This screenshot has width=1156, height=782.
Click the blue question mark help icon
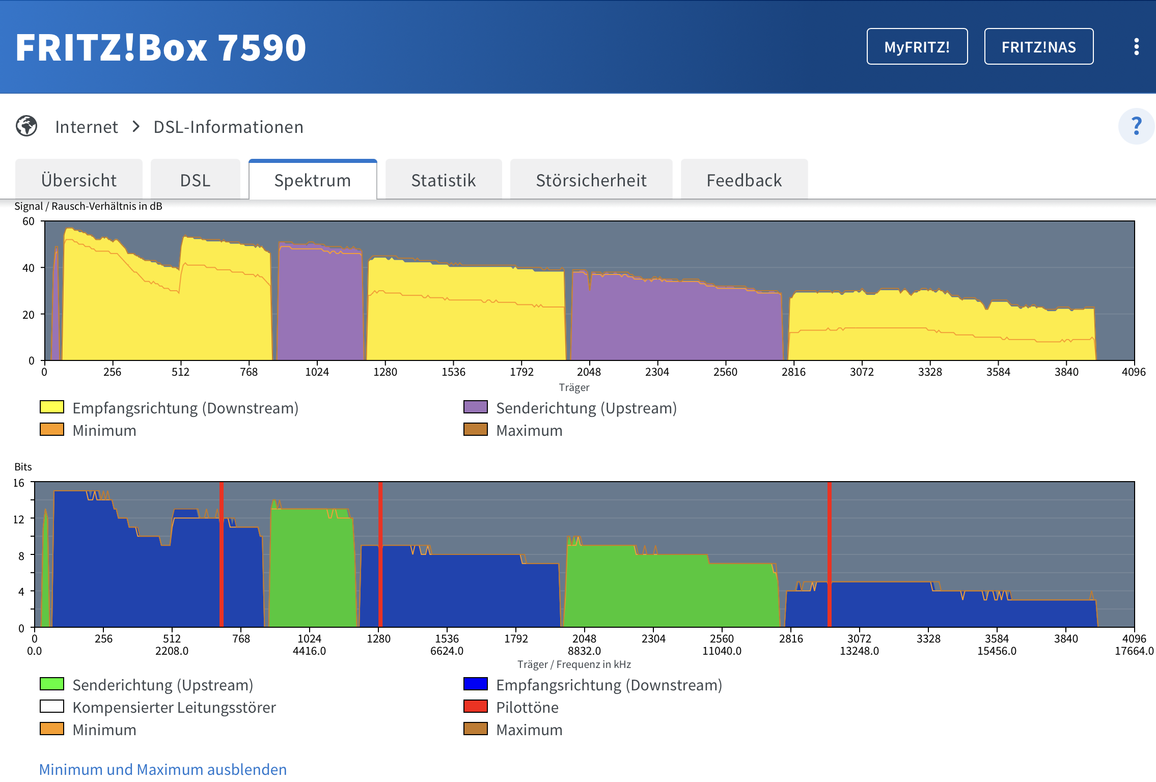pyautogui.click(x=1136, y=126)
